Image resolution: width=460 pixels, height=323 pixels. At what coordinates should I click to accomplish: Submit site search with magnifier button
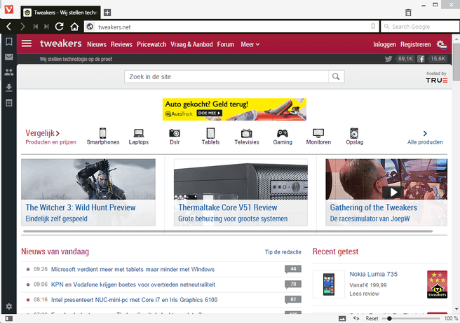(x=336, y=76)
